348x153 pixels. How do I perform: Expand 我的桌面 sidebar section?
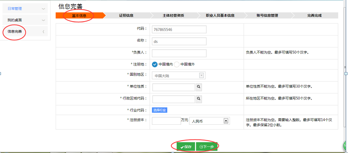(25, 20)
